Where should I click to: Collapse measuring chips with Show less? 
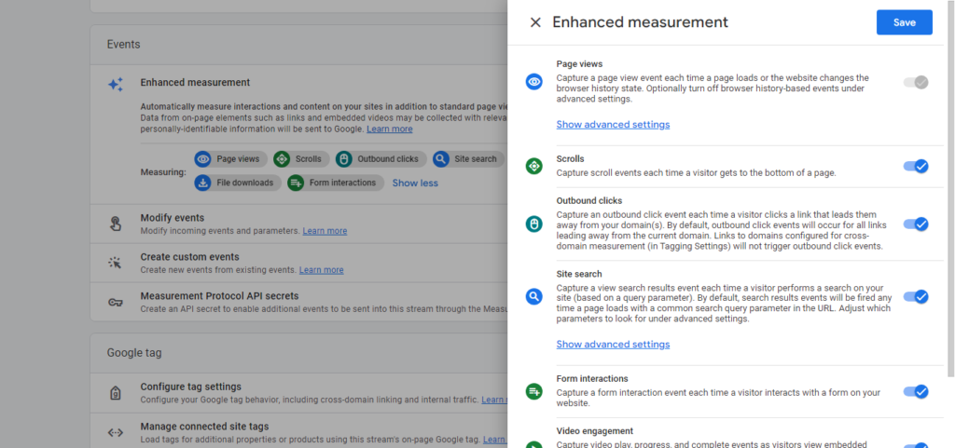click(415, 183)
